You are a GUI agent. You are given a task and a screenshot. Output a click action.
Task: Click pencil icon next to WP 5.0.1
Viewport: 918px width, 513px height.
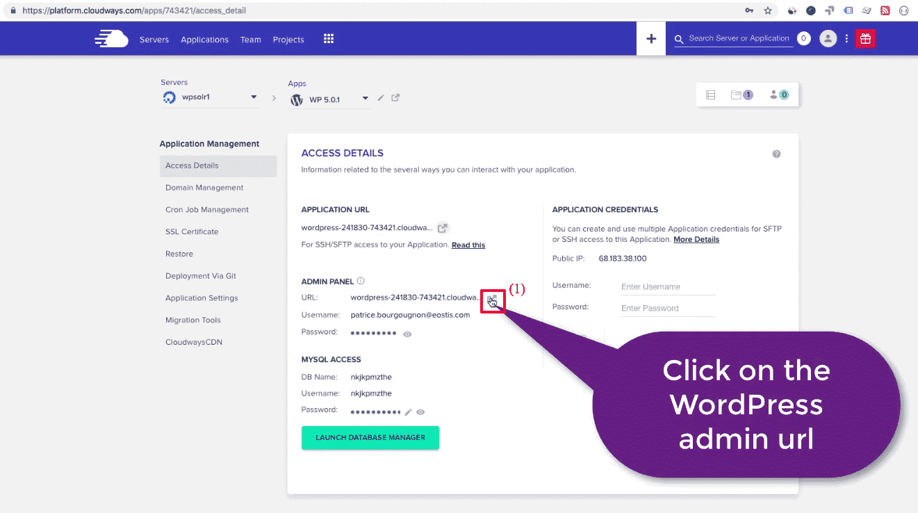click(381, 98)
